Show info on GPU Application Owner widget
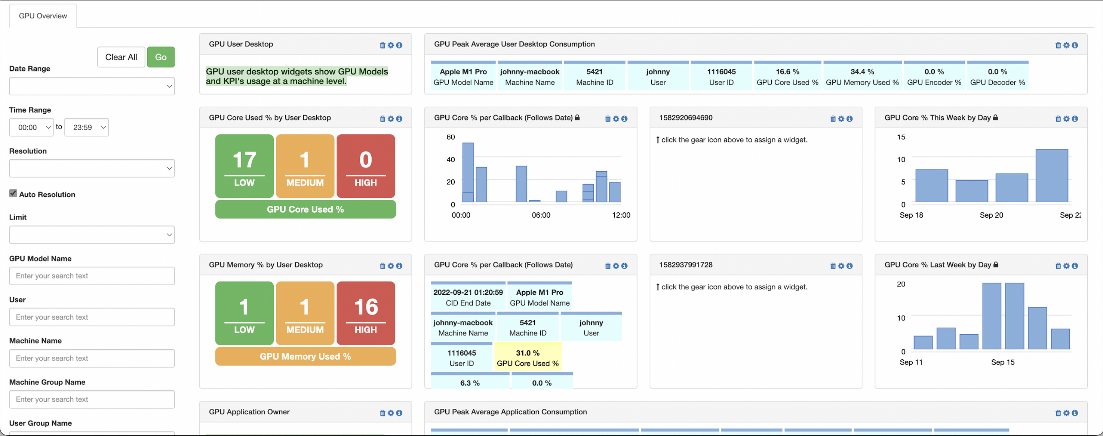The height and width of the screenshot is (436, 1103). (x=399, y=413)
